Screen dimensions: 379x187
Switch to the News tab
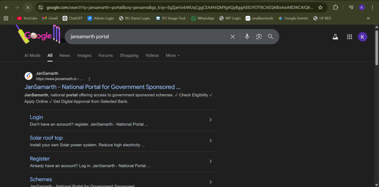[x=65, y=55]
